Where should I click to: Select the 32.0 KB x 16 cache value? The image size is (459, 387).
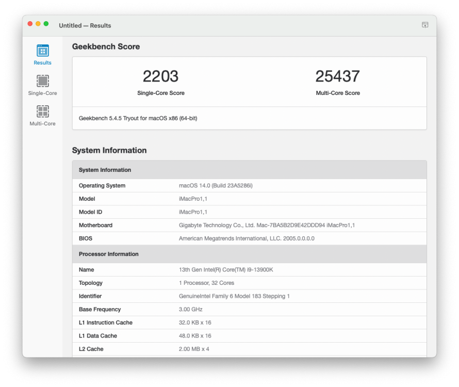195,322
